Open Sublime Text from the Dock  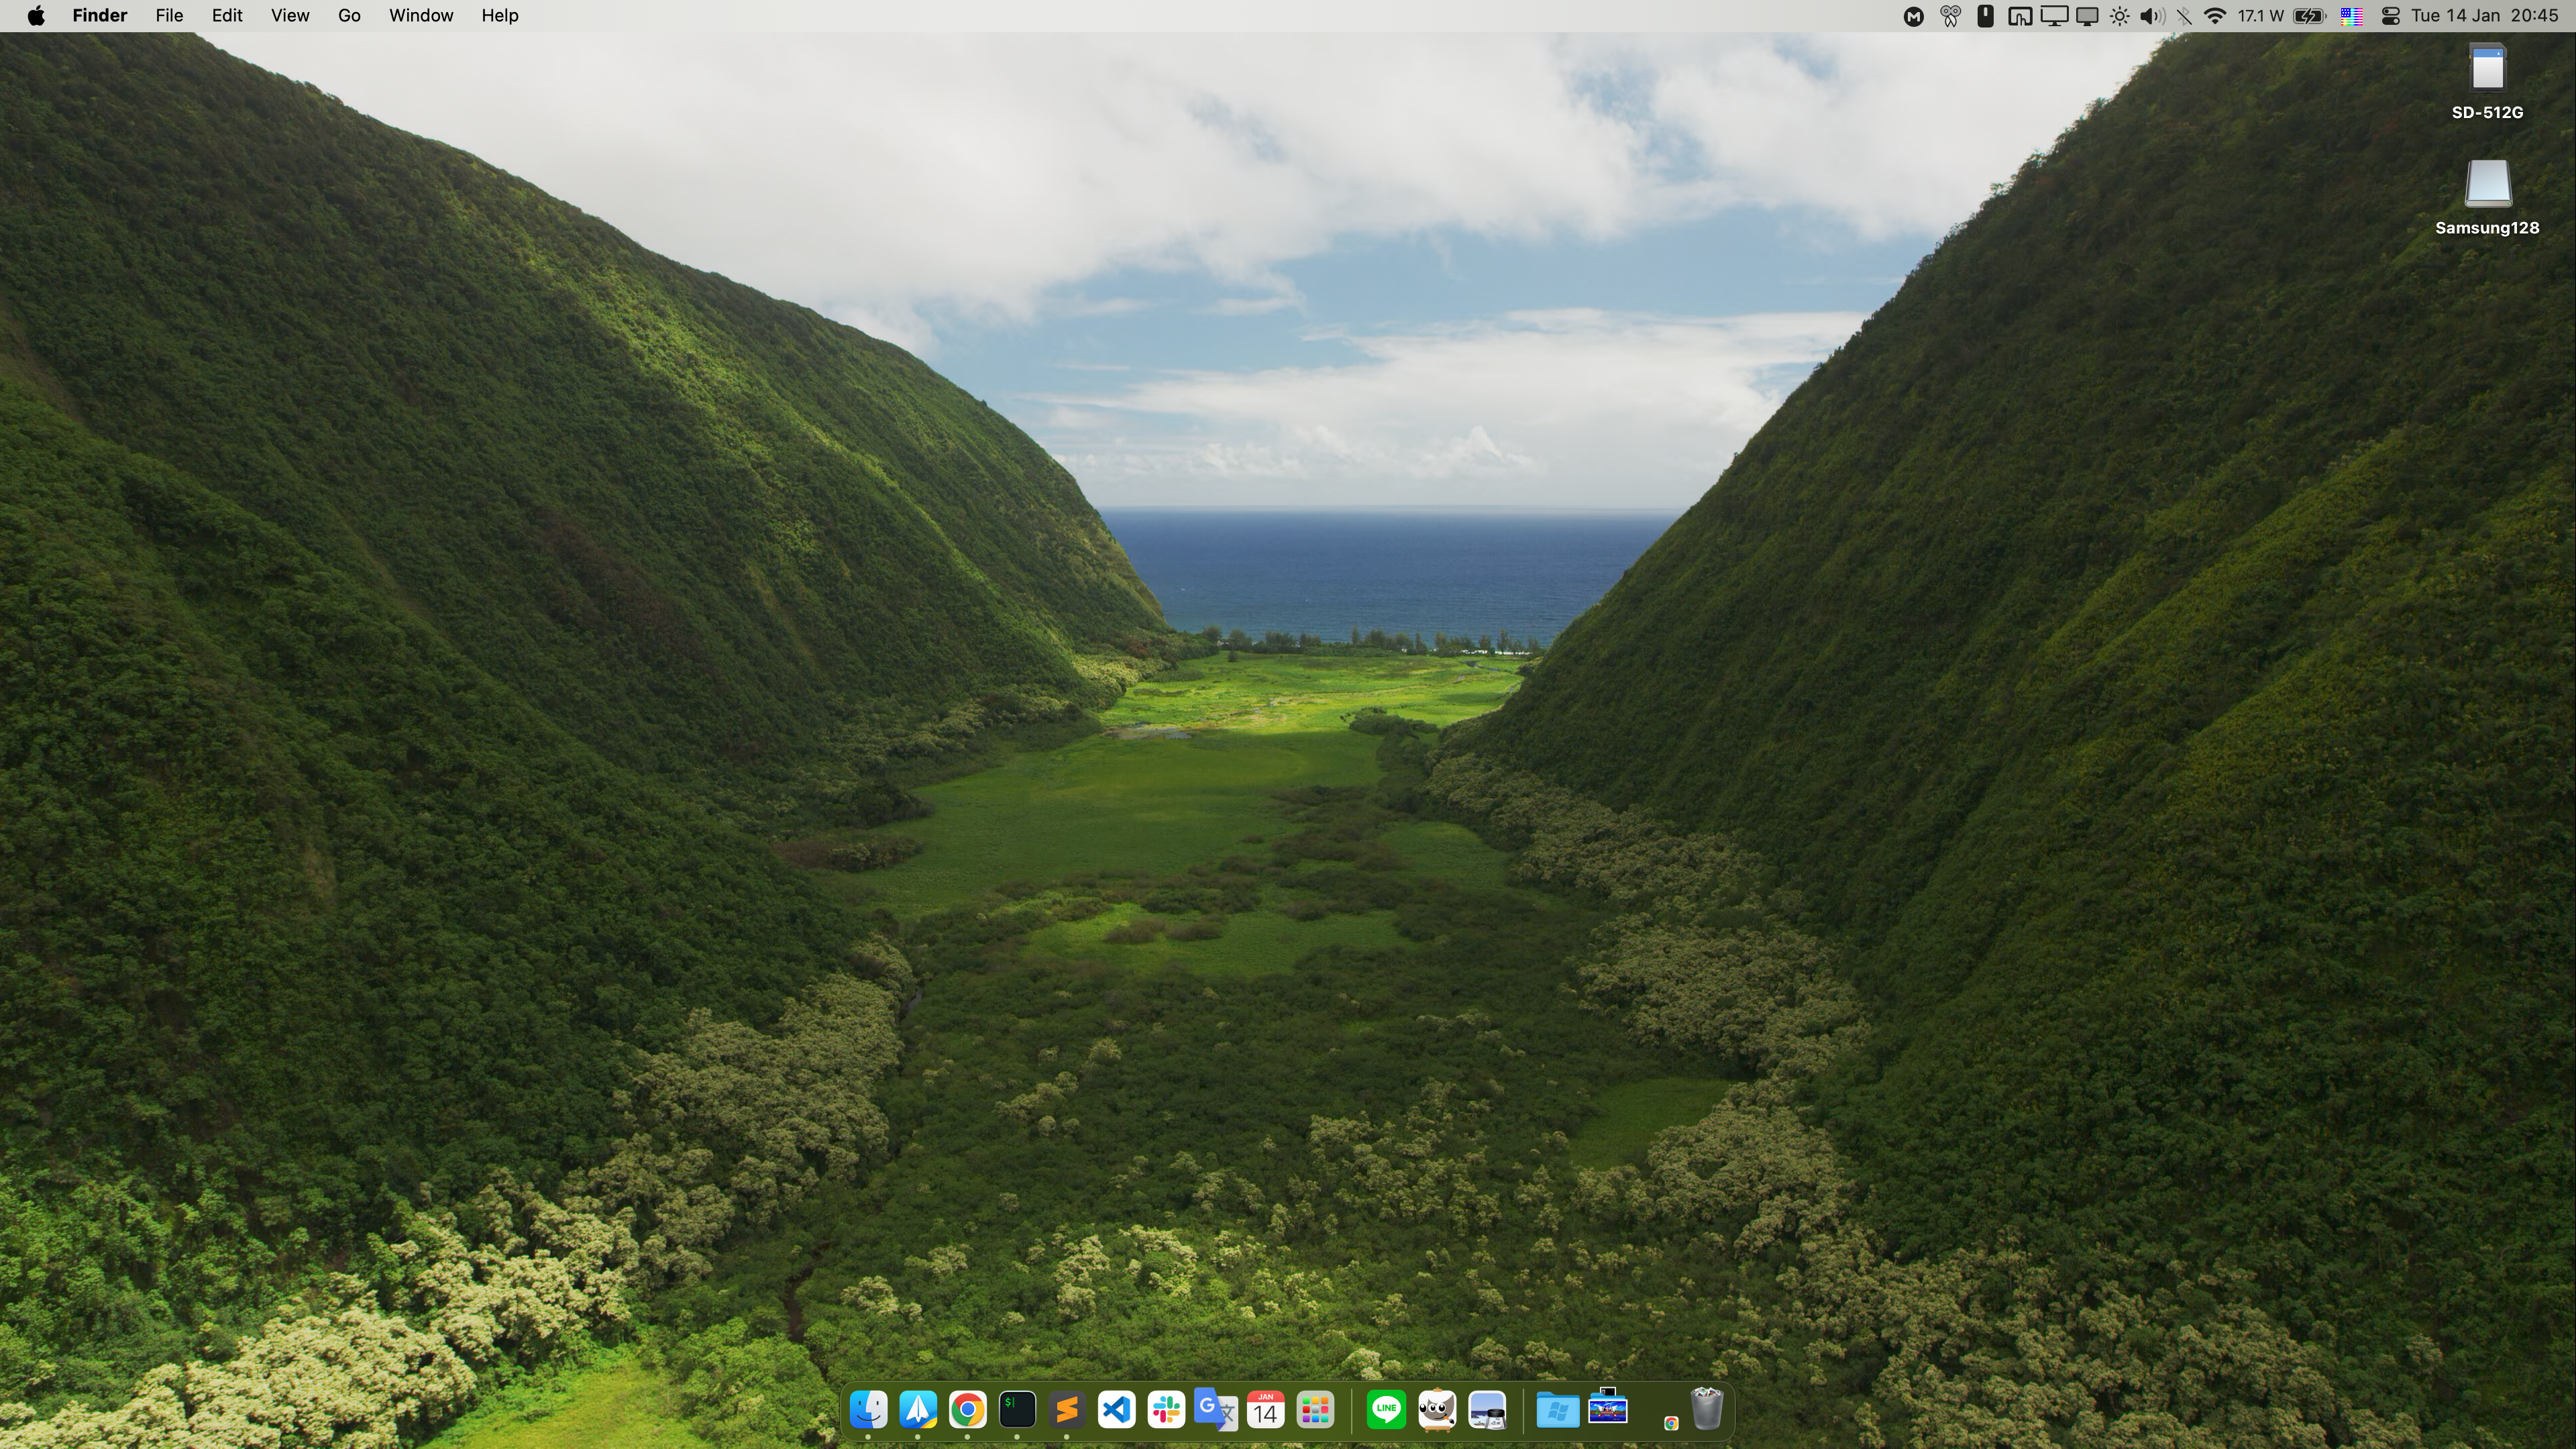coord(1066,1410)
